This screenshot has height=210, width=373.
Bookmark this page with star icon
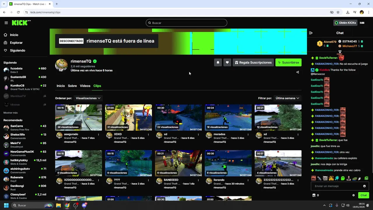[338, 12]
